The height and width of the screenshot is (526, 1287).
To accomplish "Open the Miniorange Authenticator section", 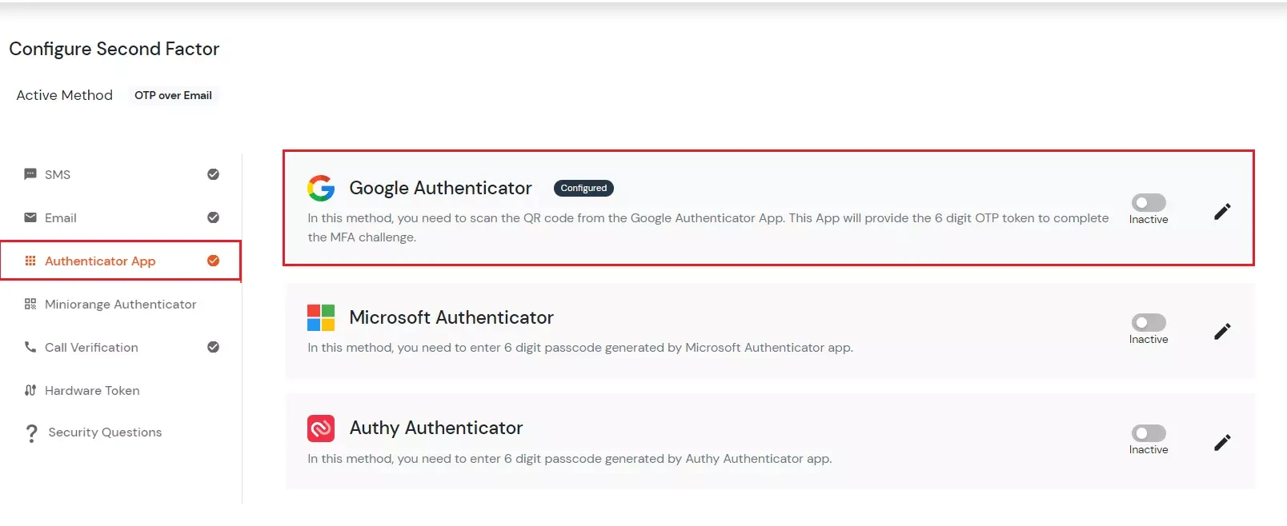I will tap(120, 304).
